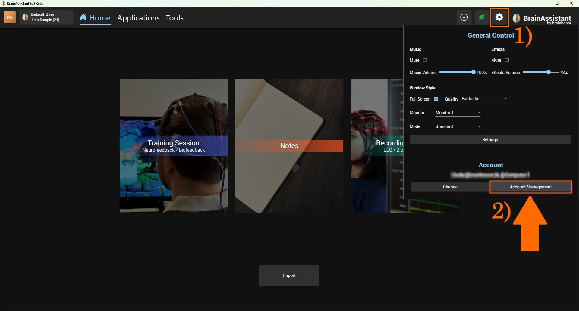
Task: Click the Account heading
Action: click(x=491, y=165)
